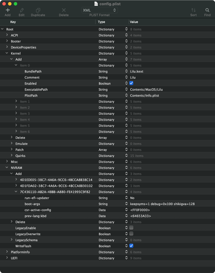The height and width of the screenshot is (273, 215).
Task: Select the PlatformInfo row
Action: point(20,252)
